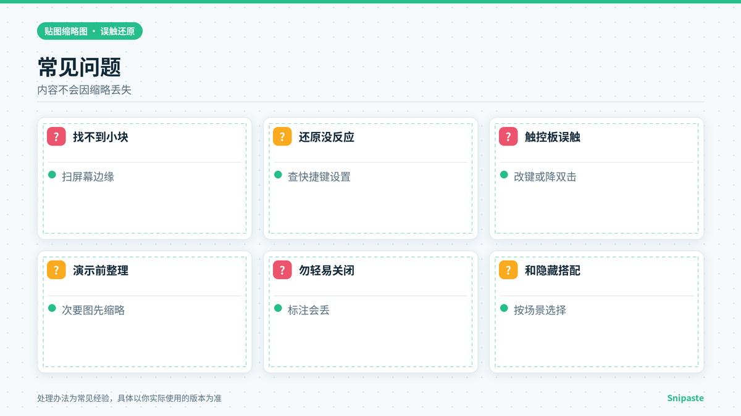Click the green bullet before 改键或降双击

pos(504,175)
